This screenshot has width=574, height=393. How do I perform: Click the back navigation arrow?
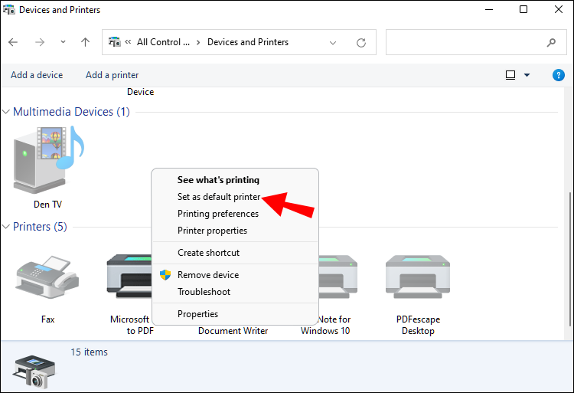(13, 43)
